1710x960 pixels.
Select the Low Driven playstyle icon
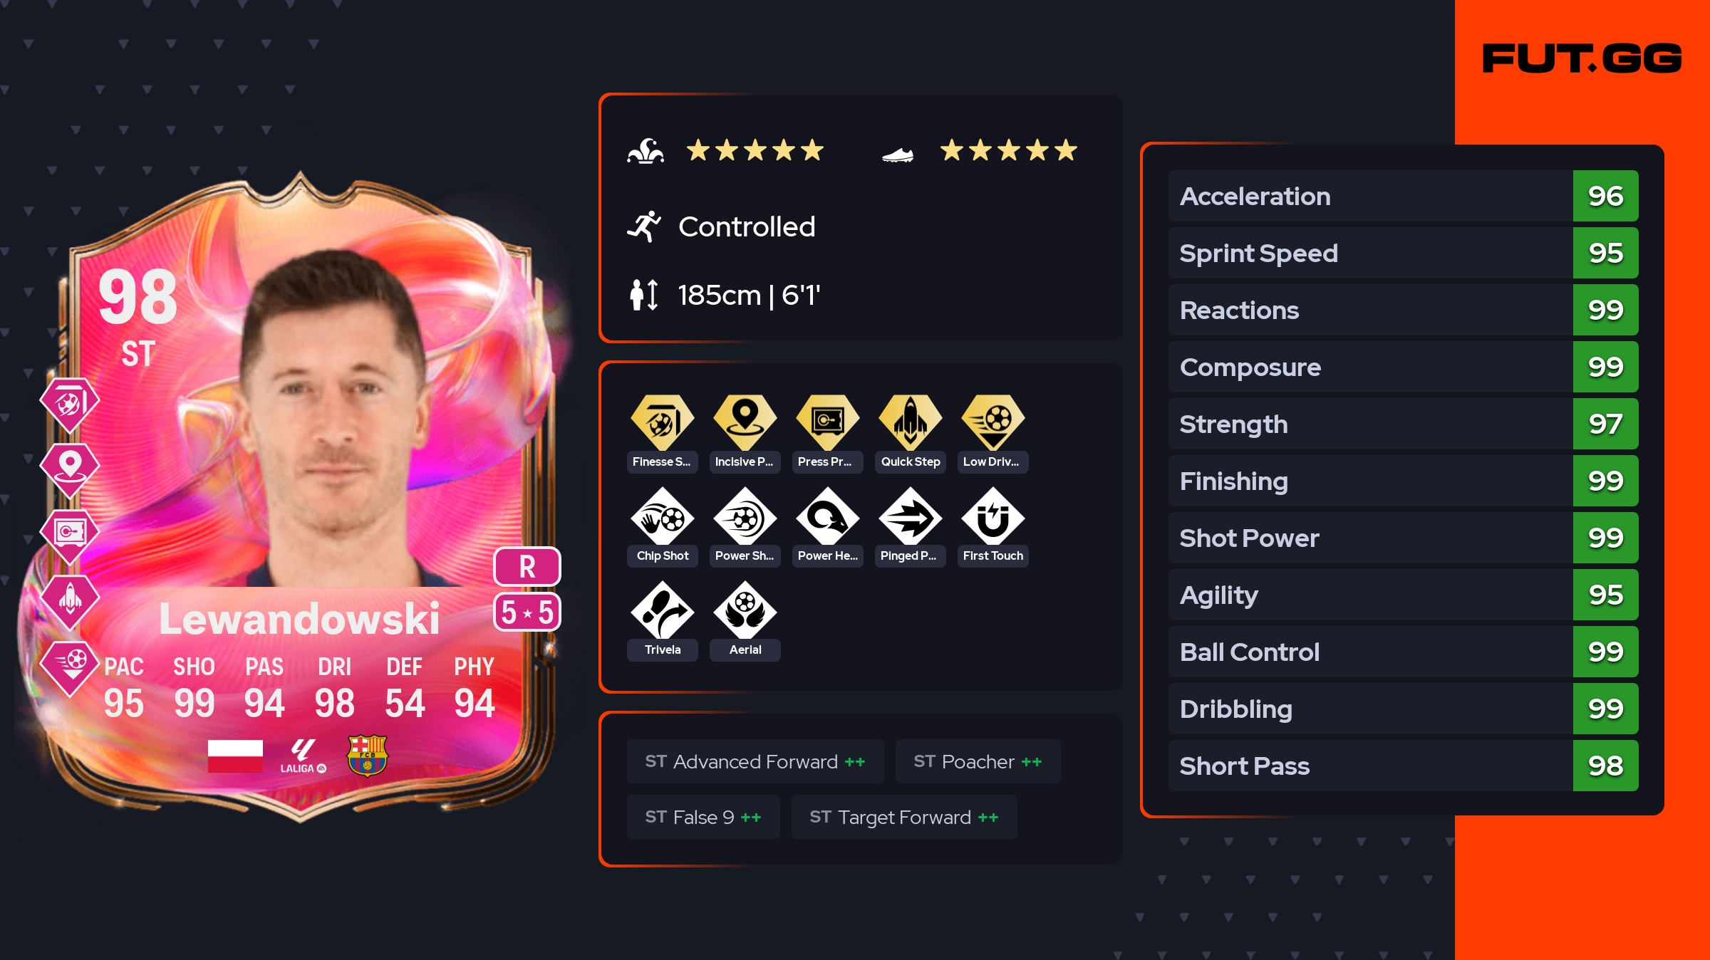click(x=993, y=422)
